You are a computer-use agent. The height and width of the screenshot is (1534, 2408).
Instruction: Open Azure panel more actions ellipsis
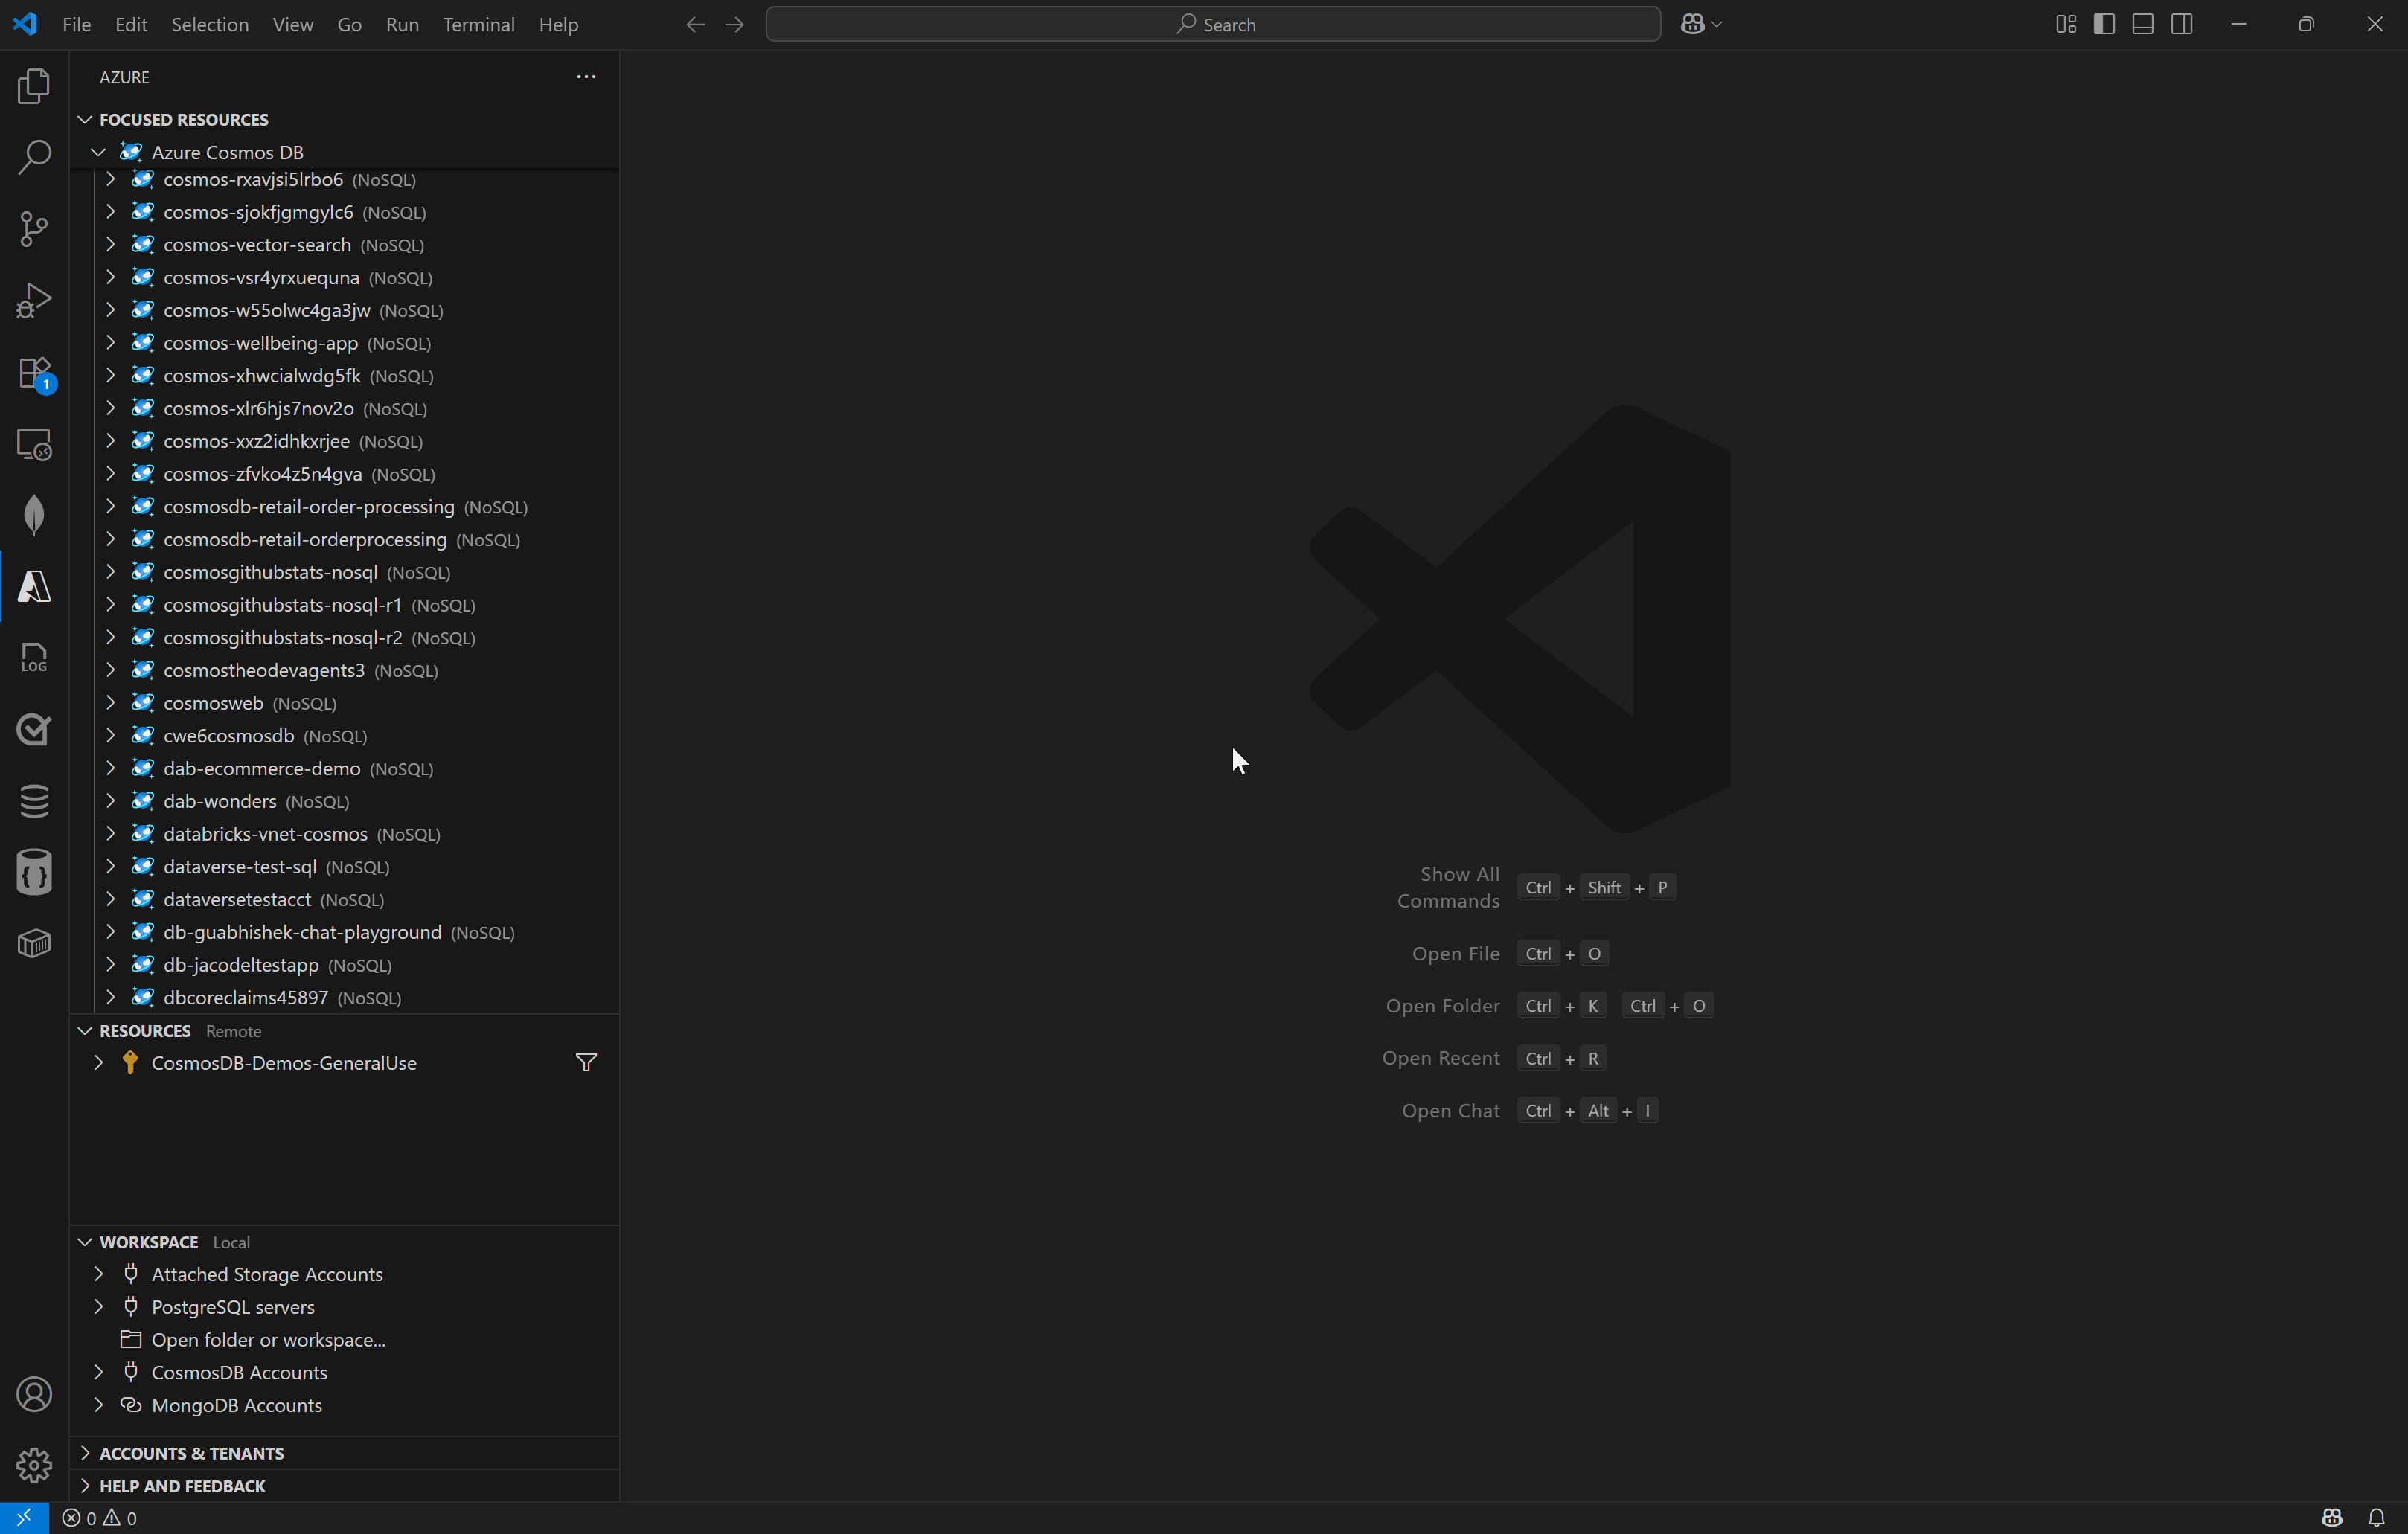coord(586,77)
